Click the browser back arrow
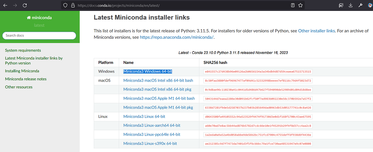373x152 pixels. pyautogui.click(x=5, y=5)
